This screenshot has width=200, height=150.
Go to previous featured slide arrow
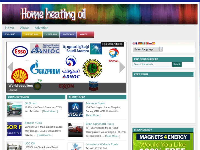10,67
